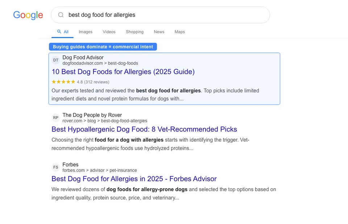Open the Maps tab
The width and height of the screenshot is (348, 224).
coord(179,32)
